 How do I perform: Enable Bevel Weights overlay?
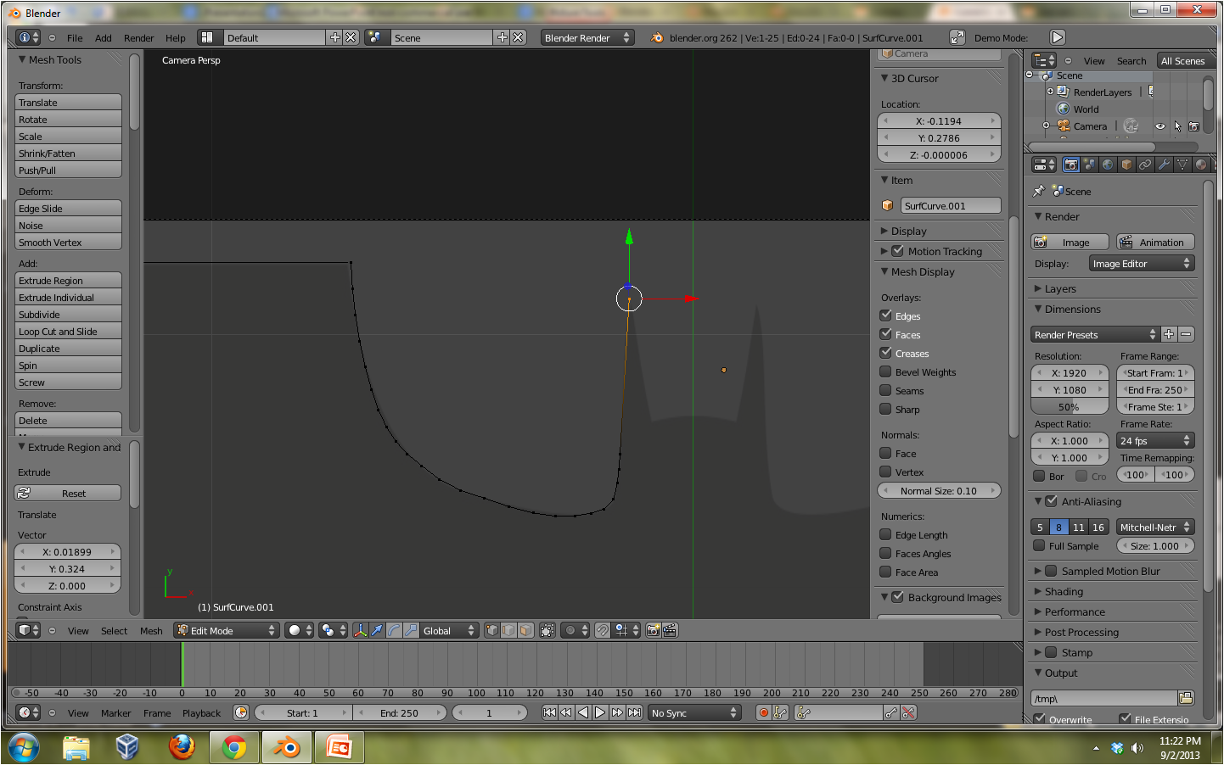tap(885, 371)
